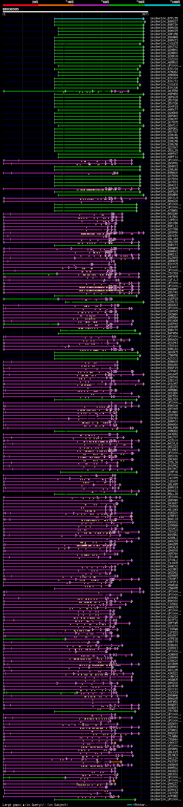Screen dimensions: 183x807
Task: Open hit UniRef100_Q9XIB6
Action: tap(164, 223)
